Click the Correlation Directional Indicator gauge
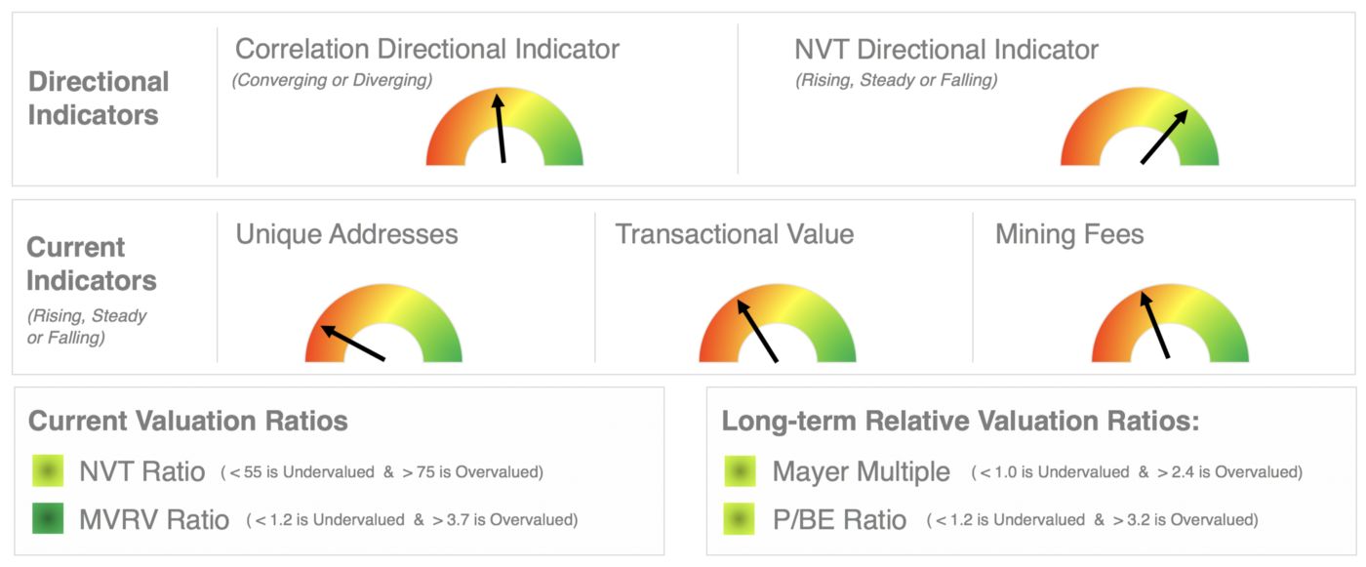Viewport: 1366px width, 567px height. (x=504, y=126)
